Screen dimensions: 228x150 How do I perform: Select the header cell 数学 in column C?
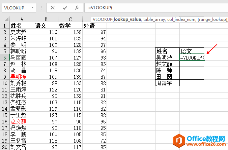click(x=70, y=26)
